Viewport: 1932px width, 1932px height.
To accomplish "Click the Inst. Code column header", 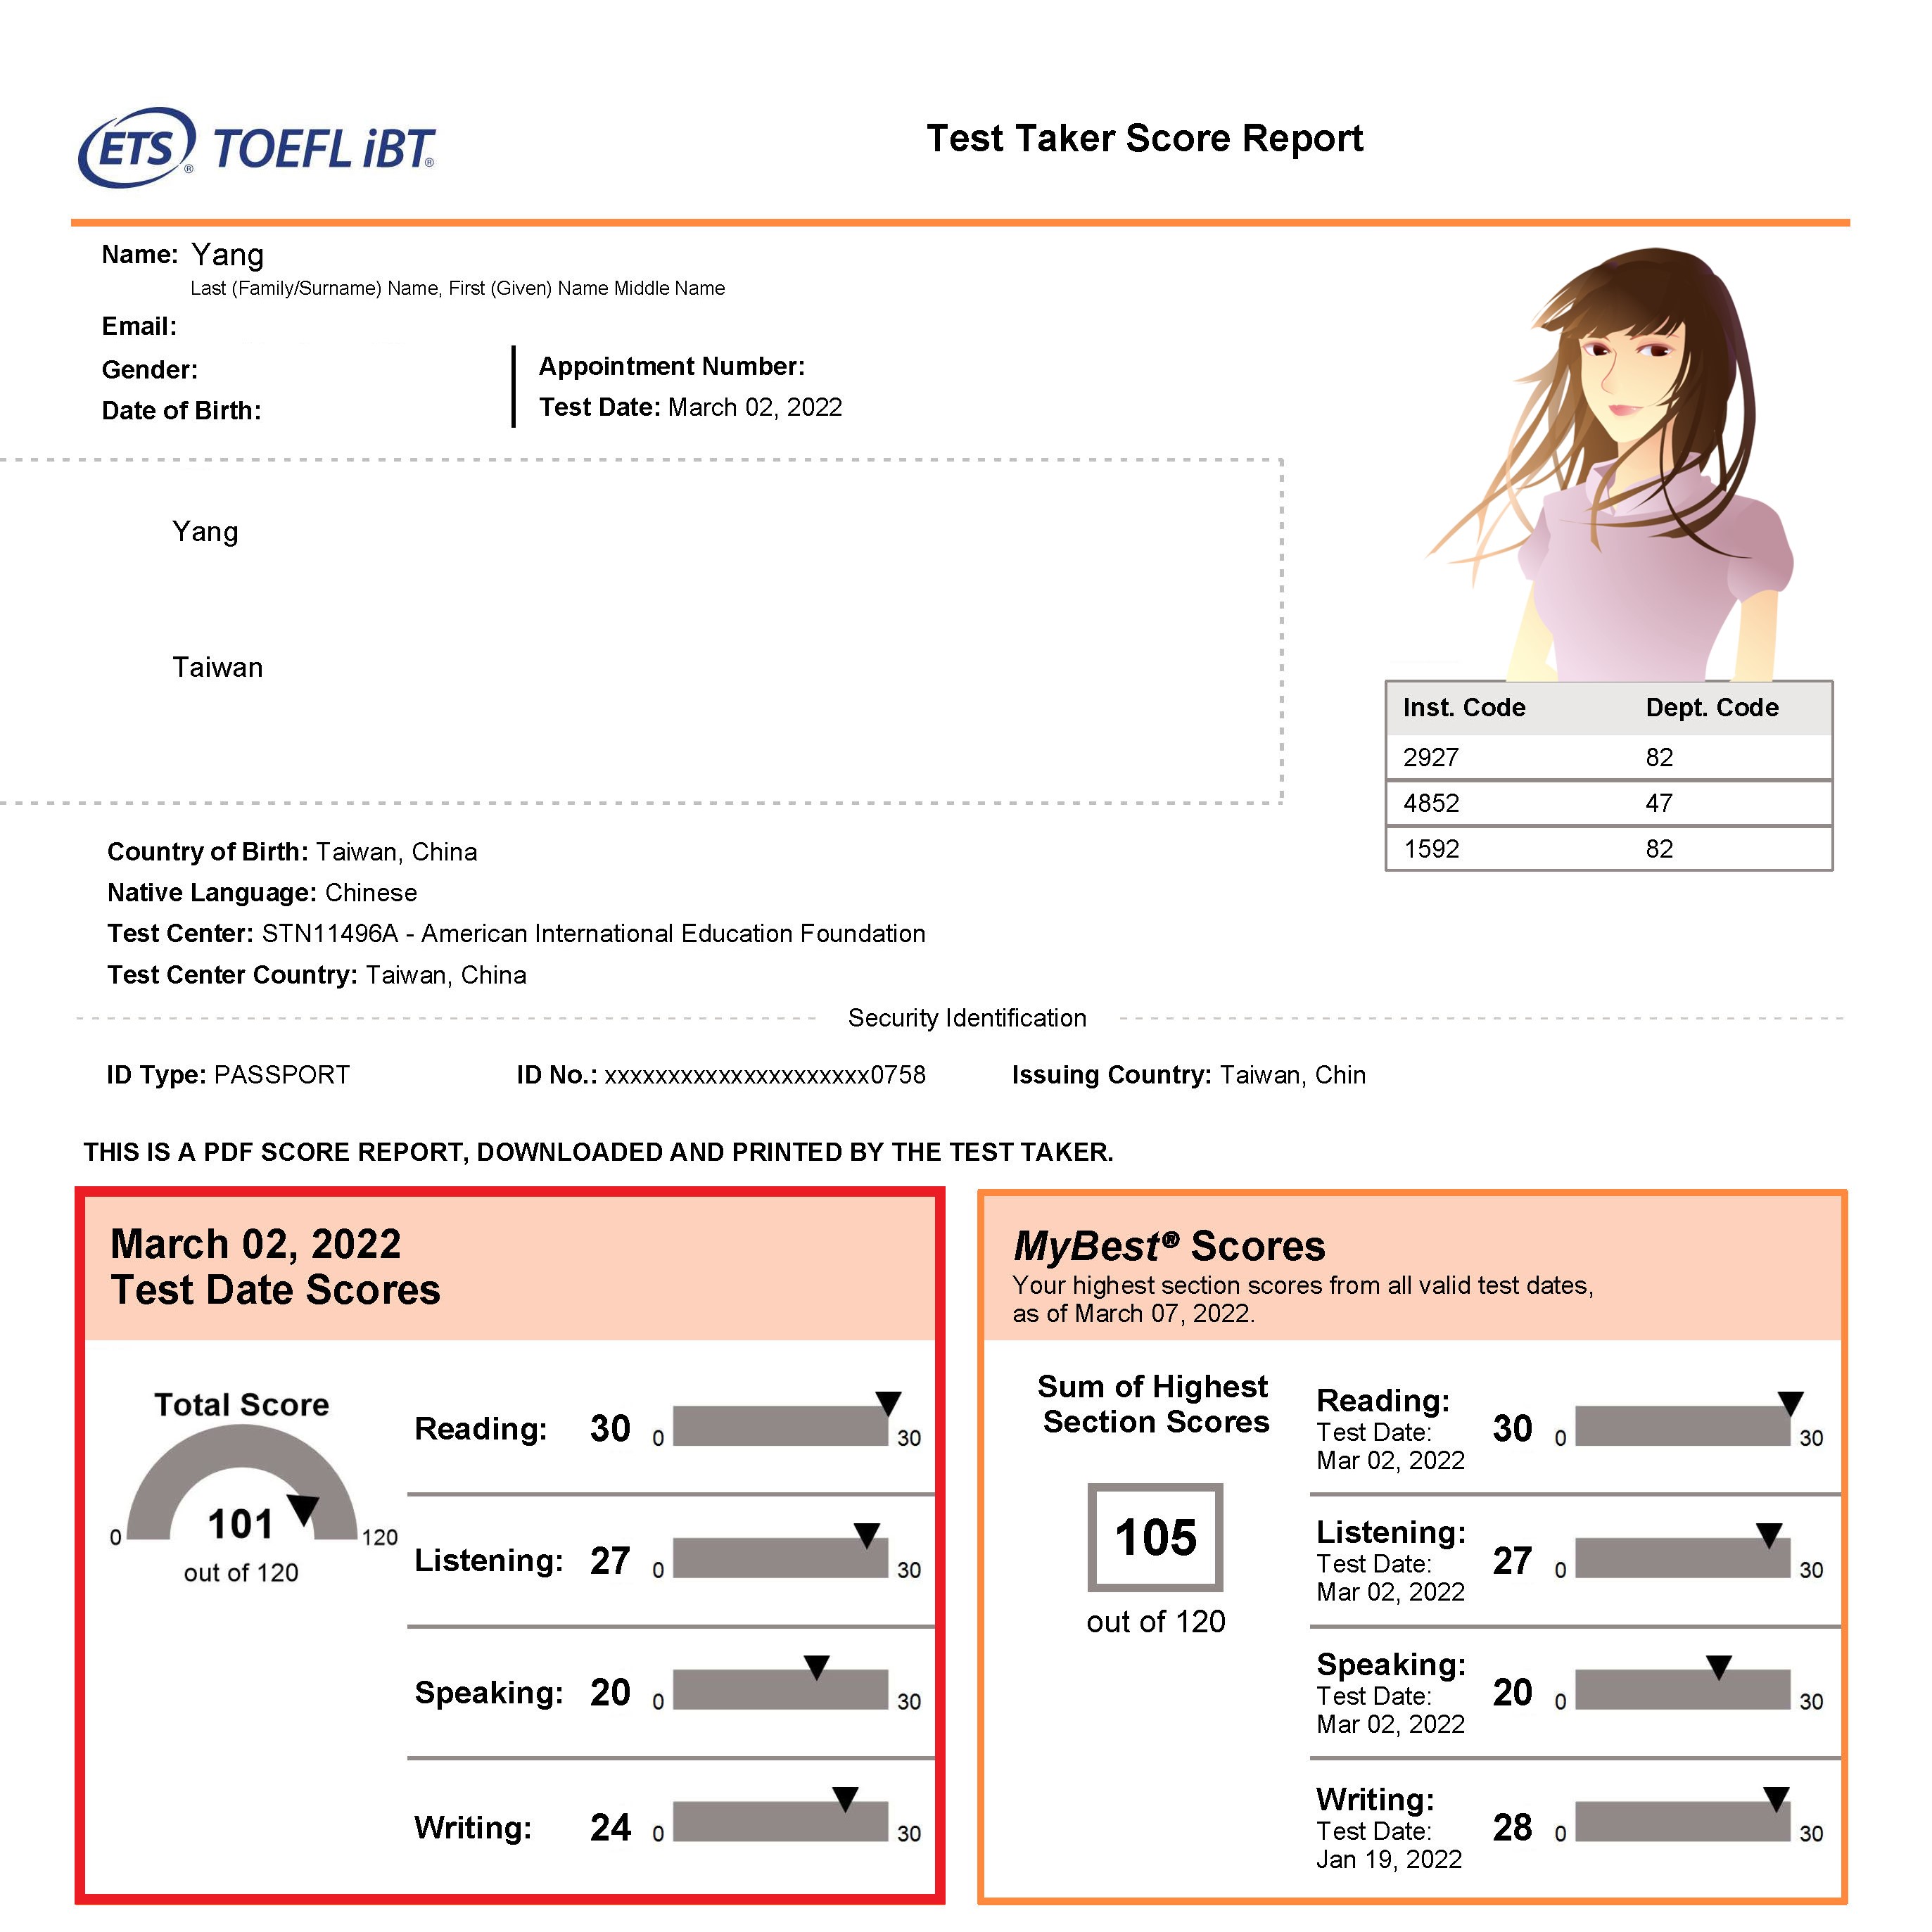I will point(1463,707).
